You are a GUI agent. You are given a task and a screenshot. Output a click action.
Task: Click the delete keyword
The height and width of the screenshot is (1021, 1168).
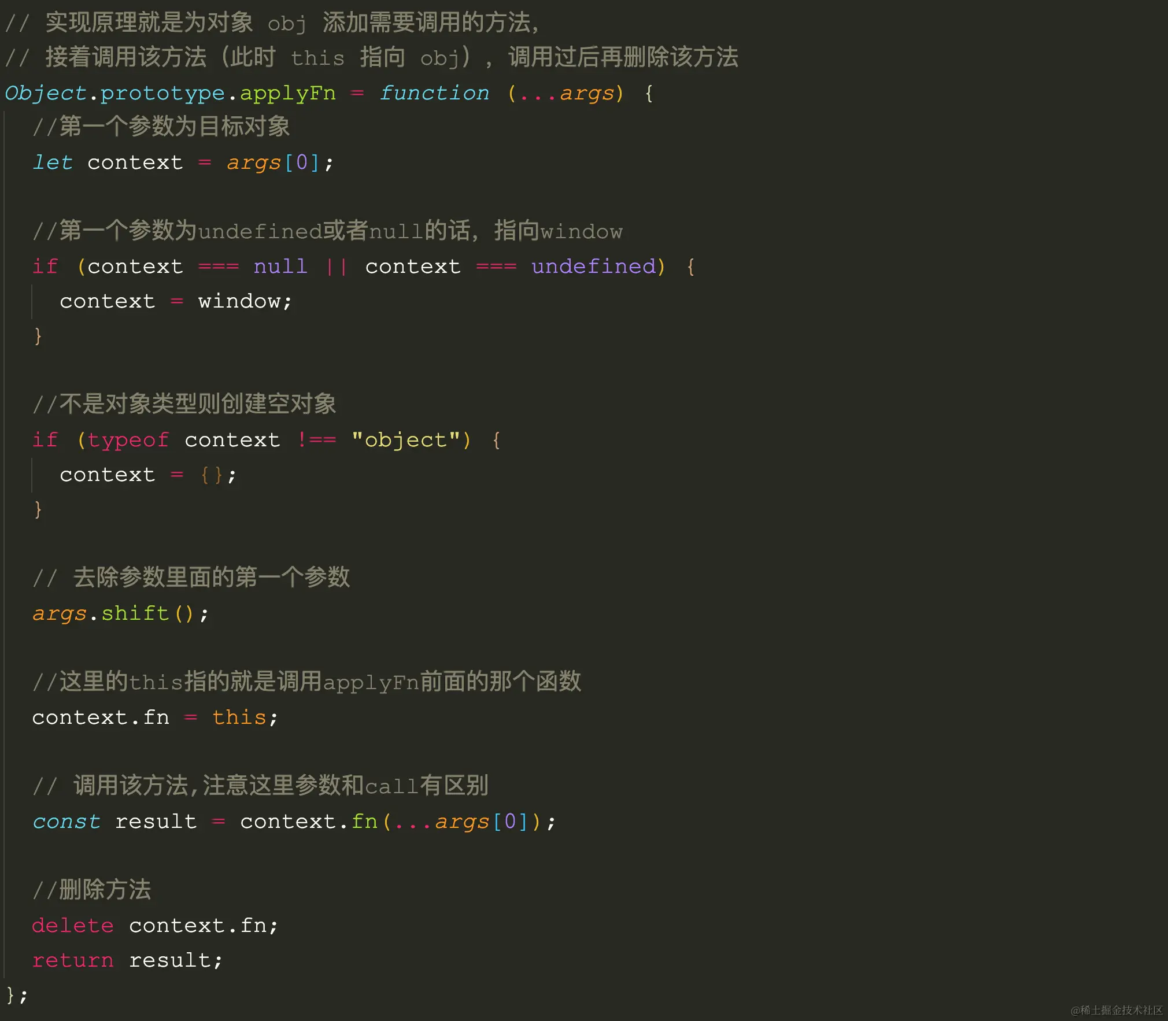pyautogui.click(x=72, y=926)
